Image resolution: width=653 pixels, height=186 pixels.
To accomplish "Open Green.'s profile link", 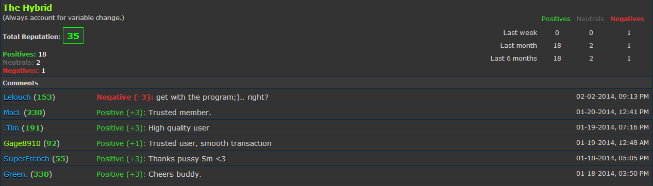I will pos(15,174).
